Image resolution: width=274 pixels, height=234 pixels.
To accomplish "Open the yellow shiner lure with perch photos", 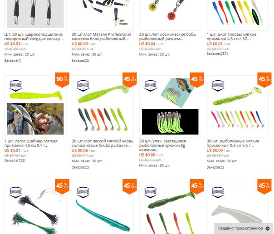I will coord(35,106).
